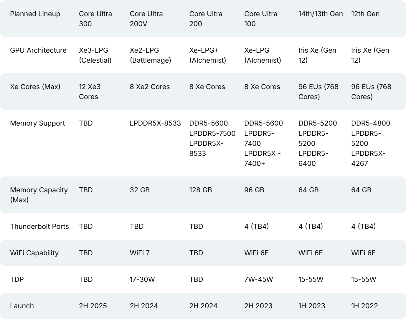Image resolution: width=406 pixels, height=320 pixels.
Task: Select the Xe-LPG+ (Alchemist) cell
Action: 207,55
